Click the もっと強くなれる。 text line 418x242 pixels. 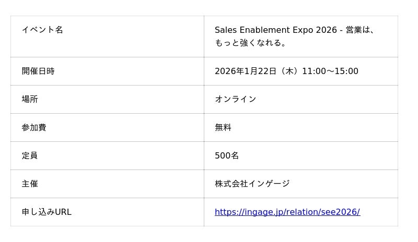[251, 43]
